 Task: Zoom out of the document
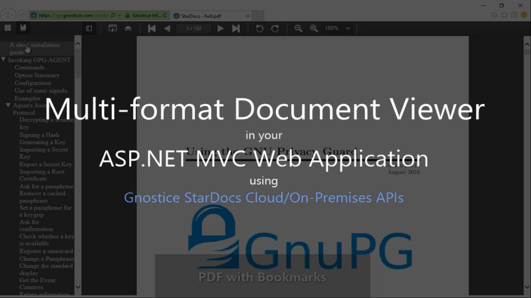(298, 28)
